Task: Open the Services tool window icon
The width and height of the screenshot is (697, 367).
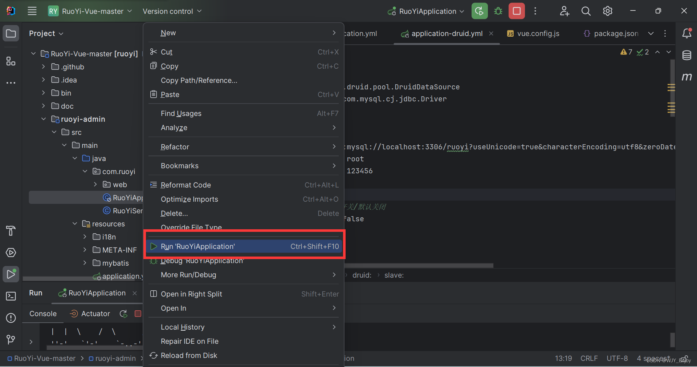Action: [11, 253]
